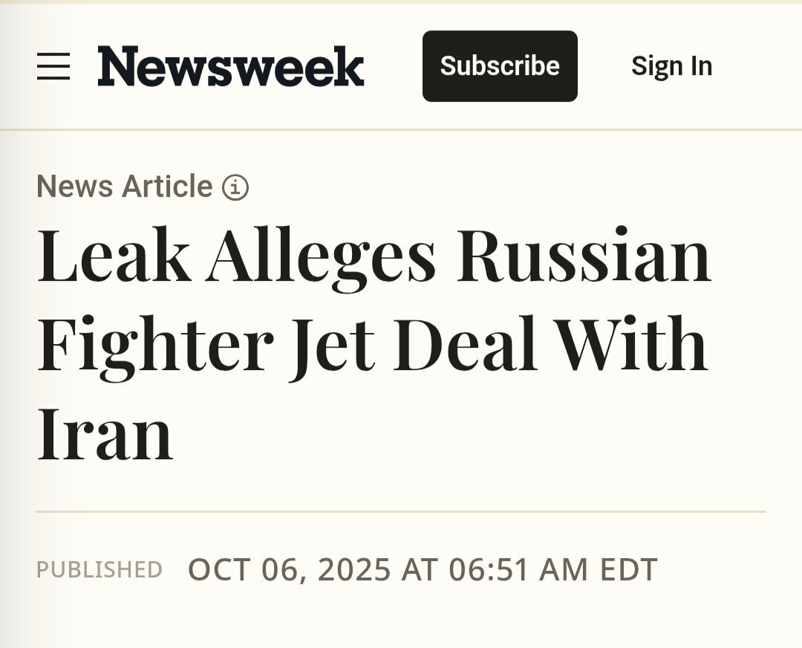Viewport: 802px width, 648px height.
Task: Click the info icon beside News Article
Action: point(235,187)
